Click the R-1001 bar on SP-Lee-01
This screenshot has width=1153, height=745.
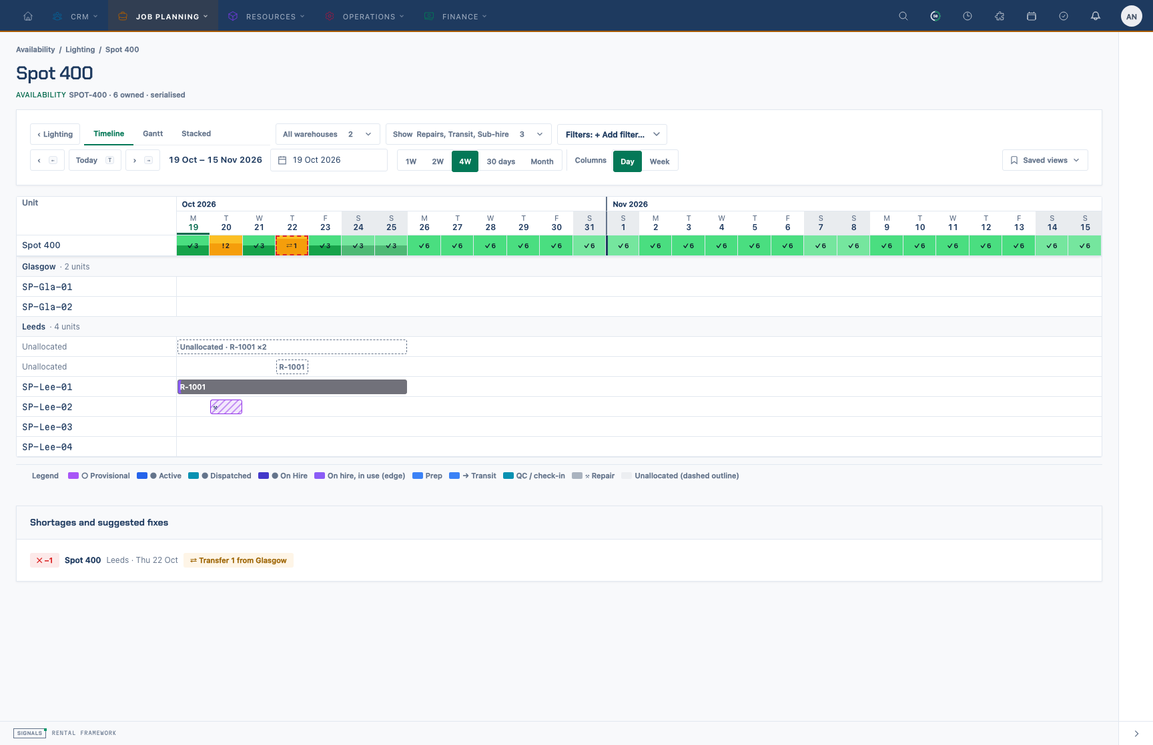pyautogui.click(x=292, y=387)
